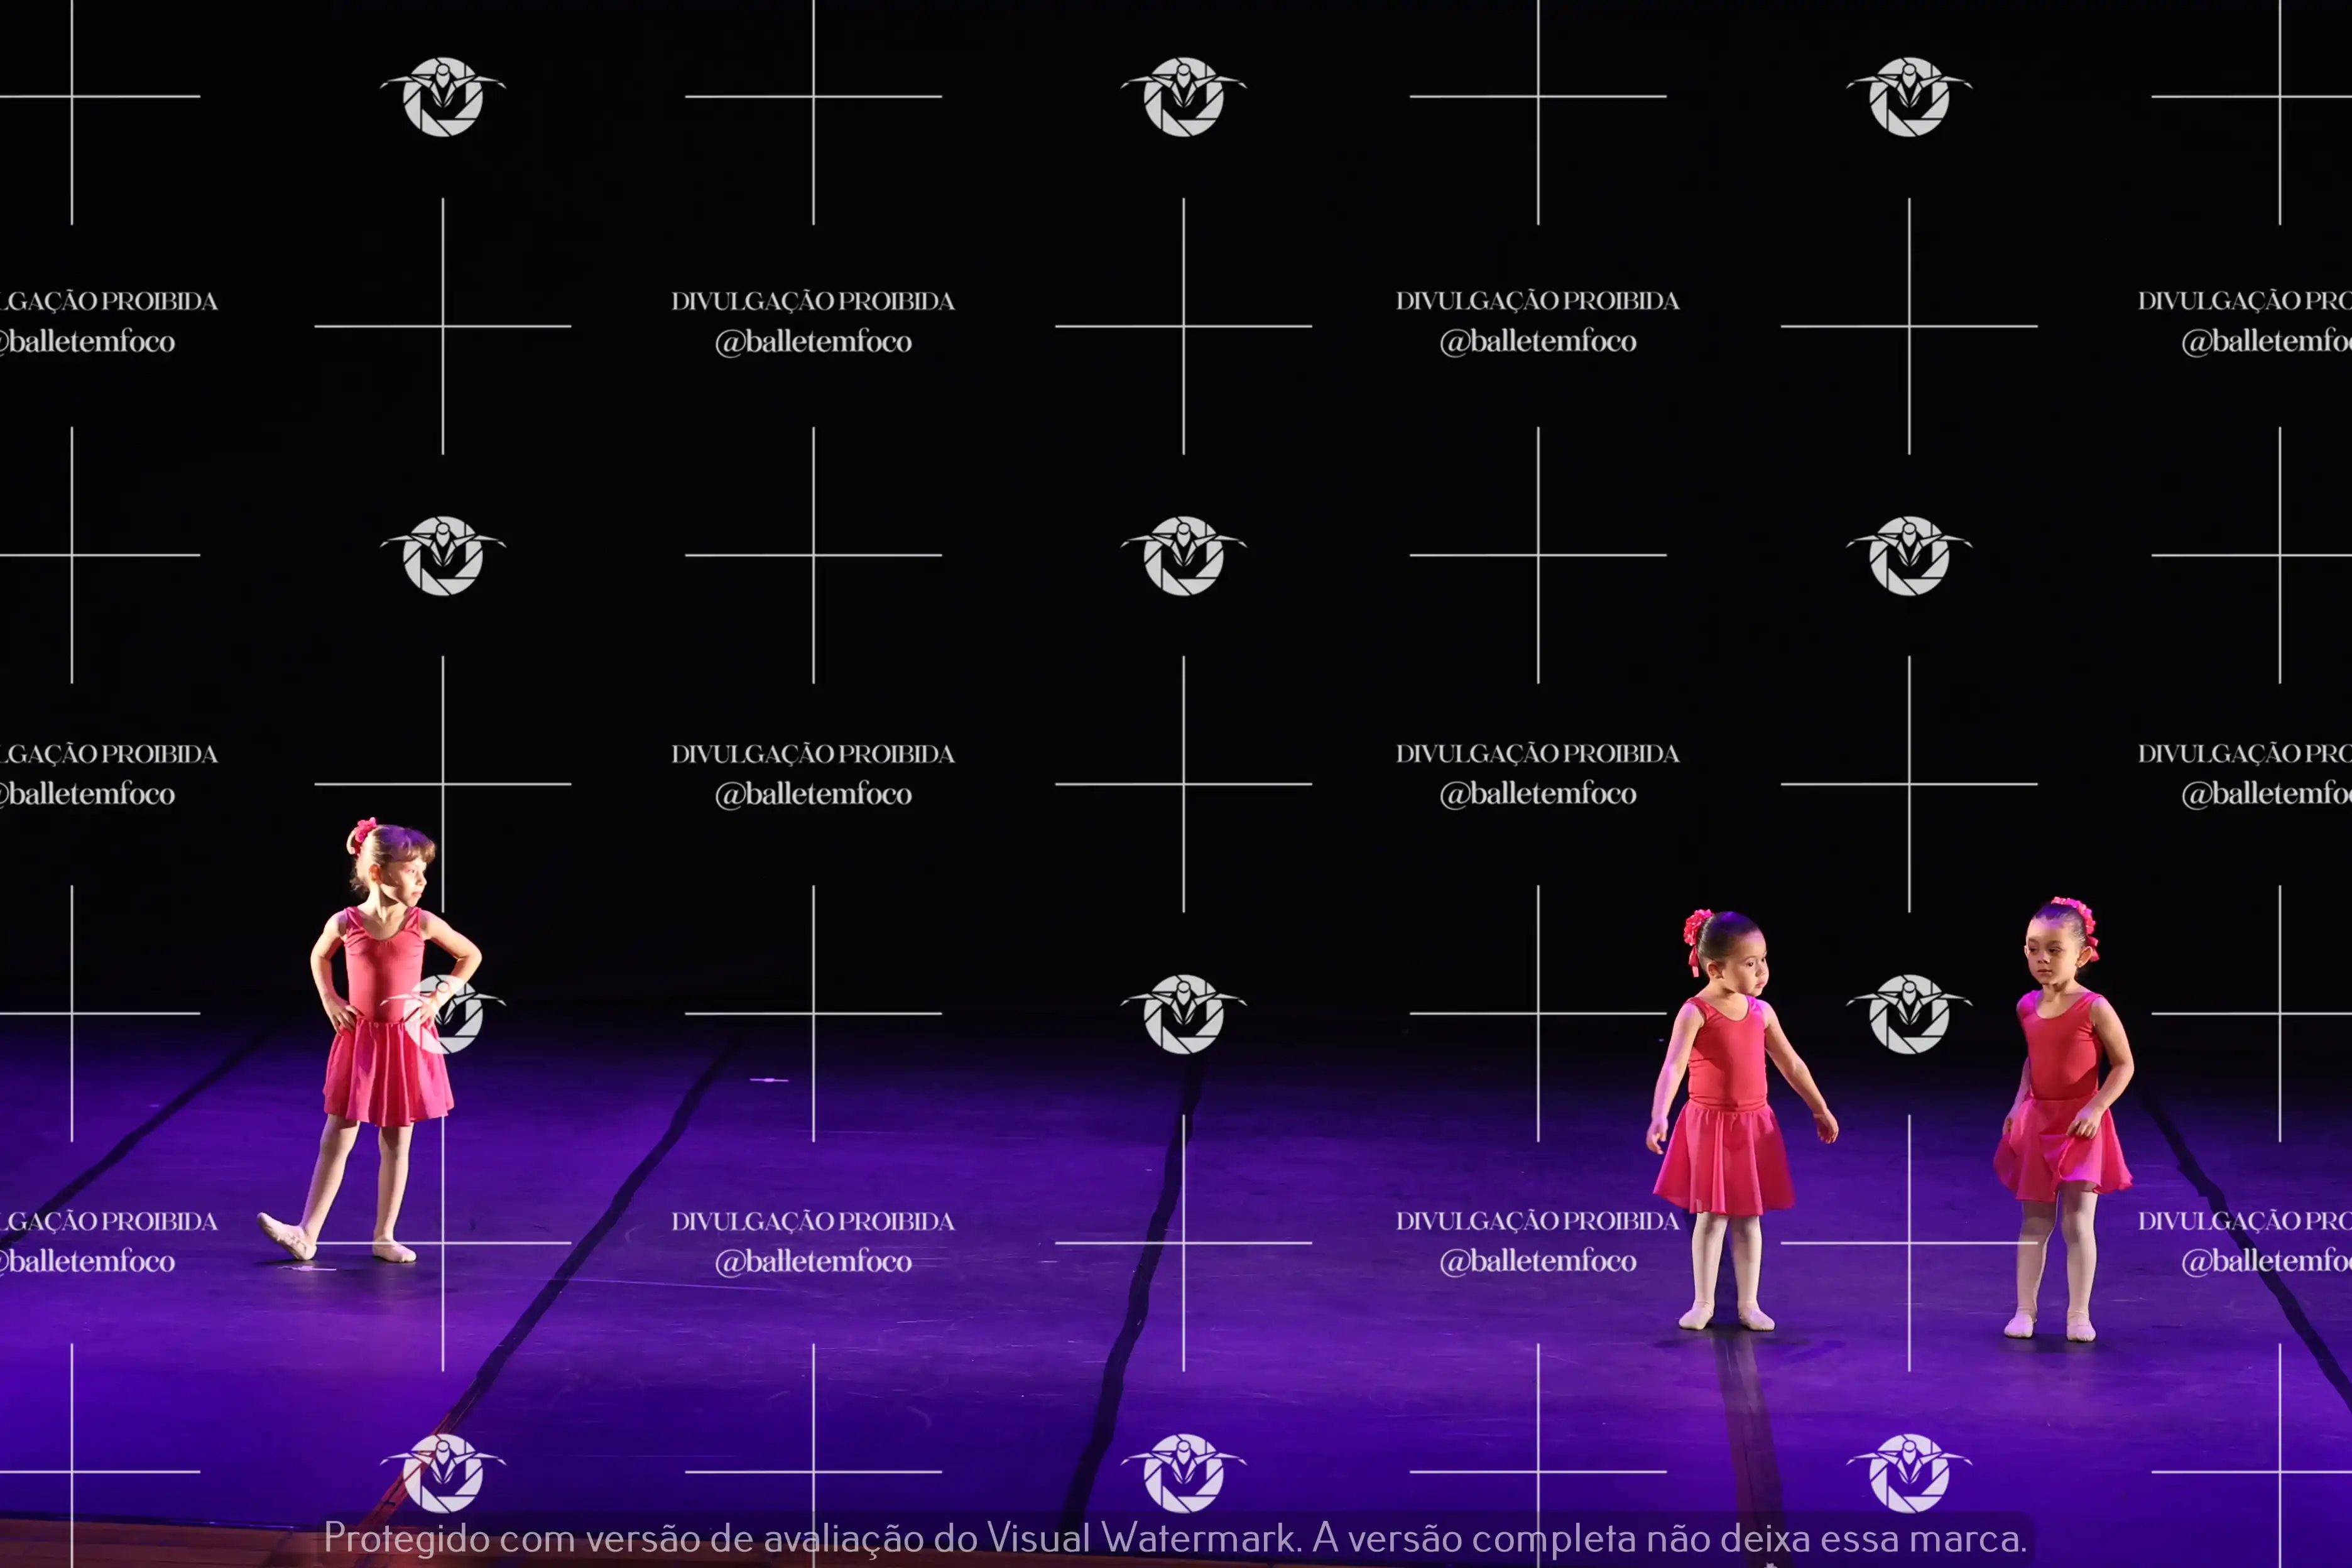2352x1568 pixels.
Task: Click the camera logo overlapping the left dancer's skirt
Action: tap(444, 1014)
